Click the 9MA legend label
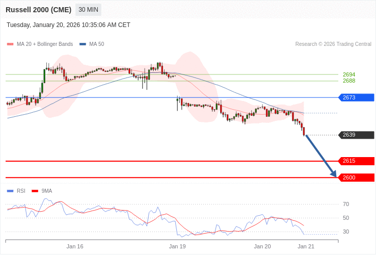The image size is (376, 255). point(47,191)
